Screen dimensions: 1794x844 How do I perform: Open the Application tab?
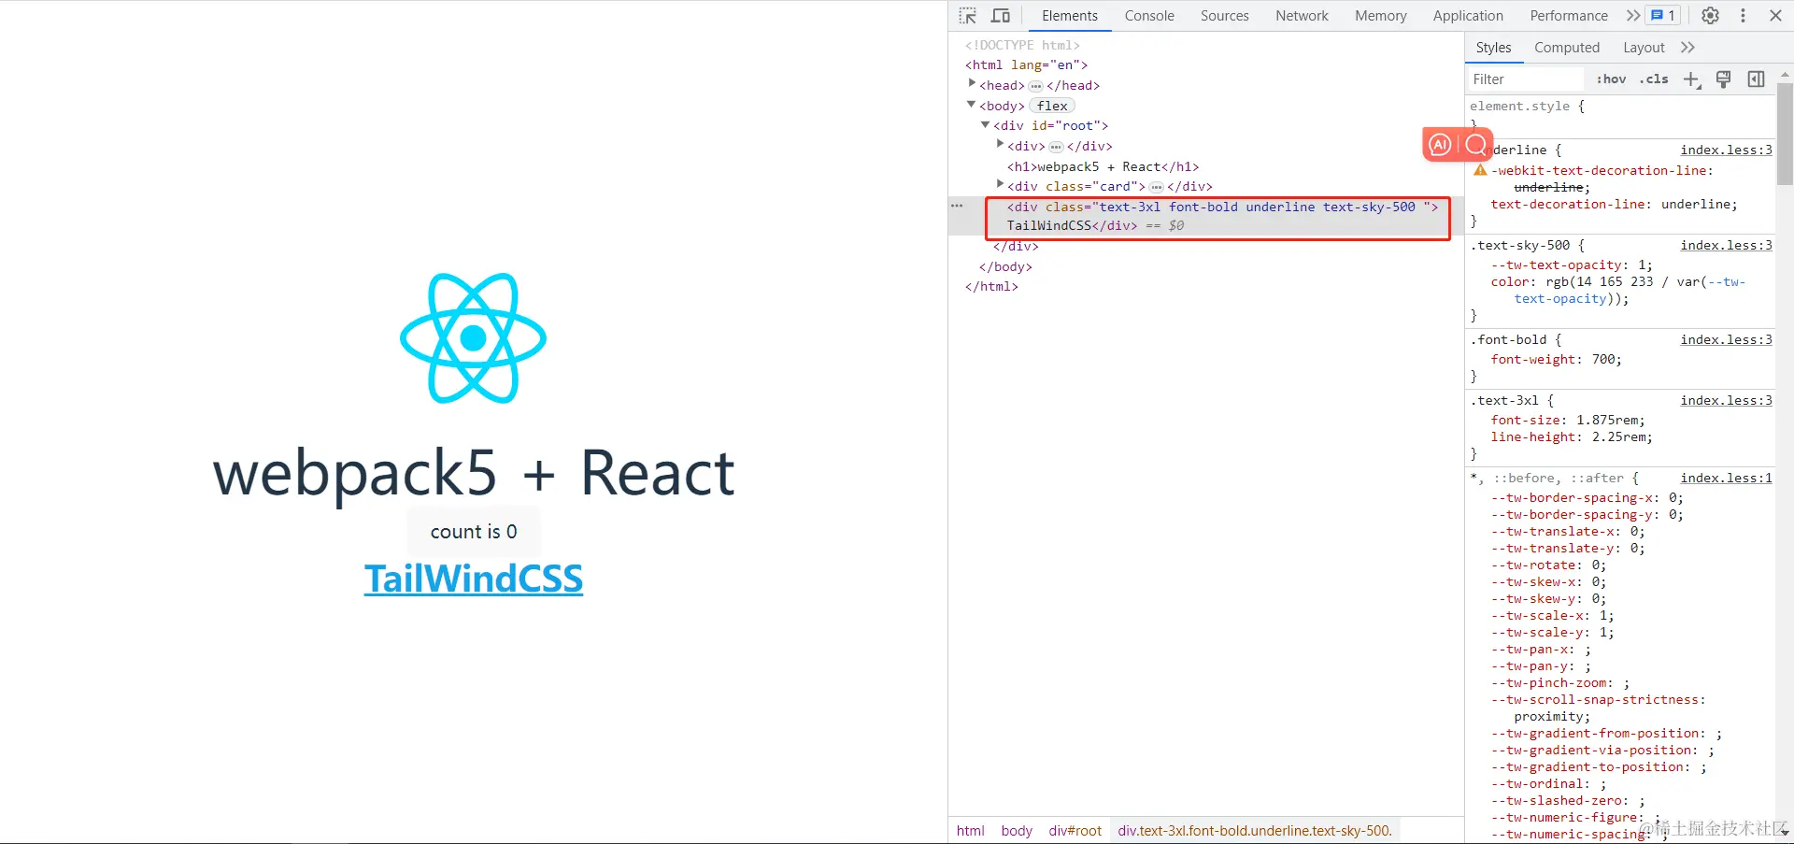click(x=1468, y=16)
